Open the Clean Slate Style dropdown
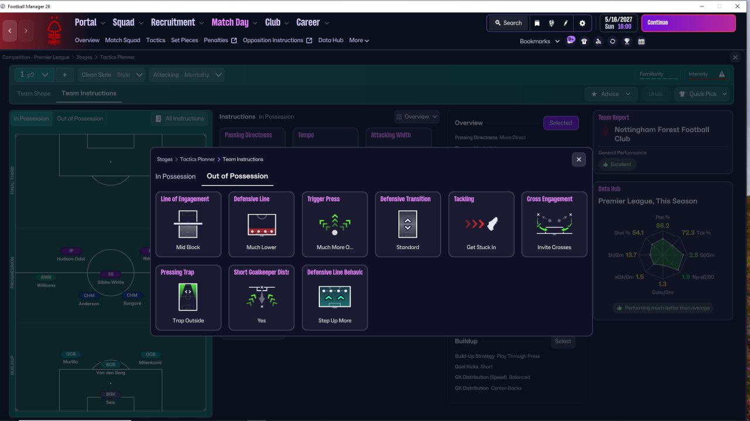The width and height of the screenshot is (750, 421). 111,75
